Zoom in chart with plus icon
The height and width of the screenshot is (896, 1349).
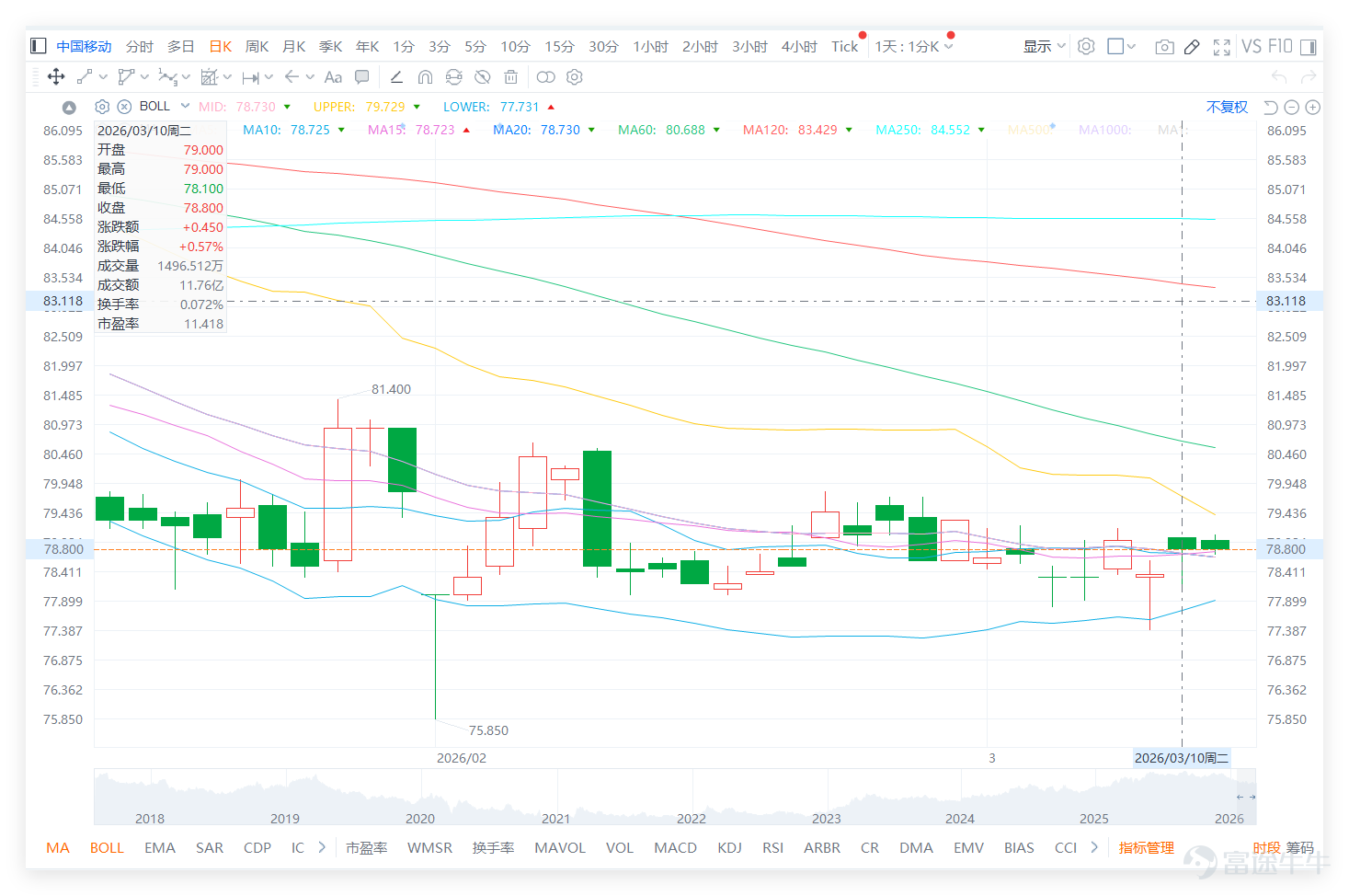1313,108
